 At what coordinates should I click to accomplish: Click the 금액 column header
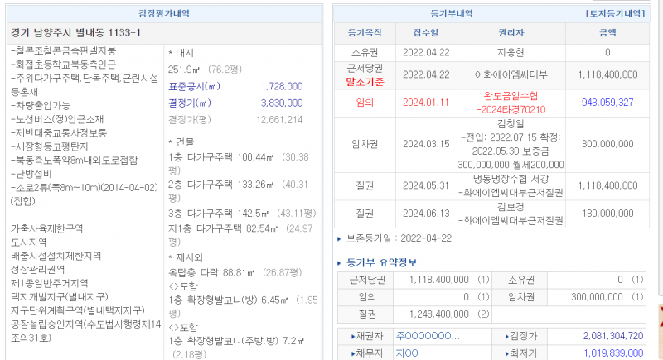[607, 33]
